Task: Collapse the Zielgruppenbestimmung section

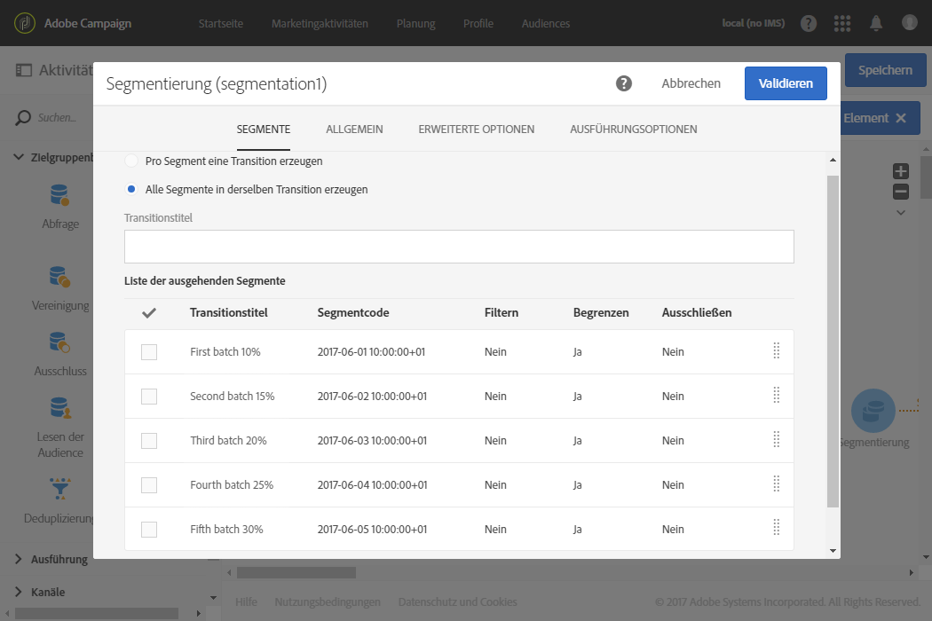Action: [19, 157]
